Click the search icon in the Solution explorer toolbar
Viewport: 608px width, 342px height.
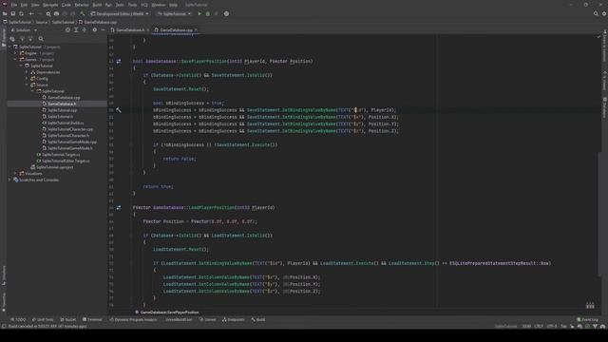pos(41,39)
